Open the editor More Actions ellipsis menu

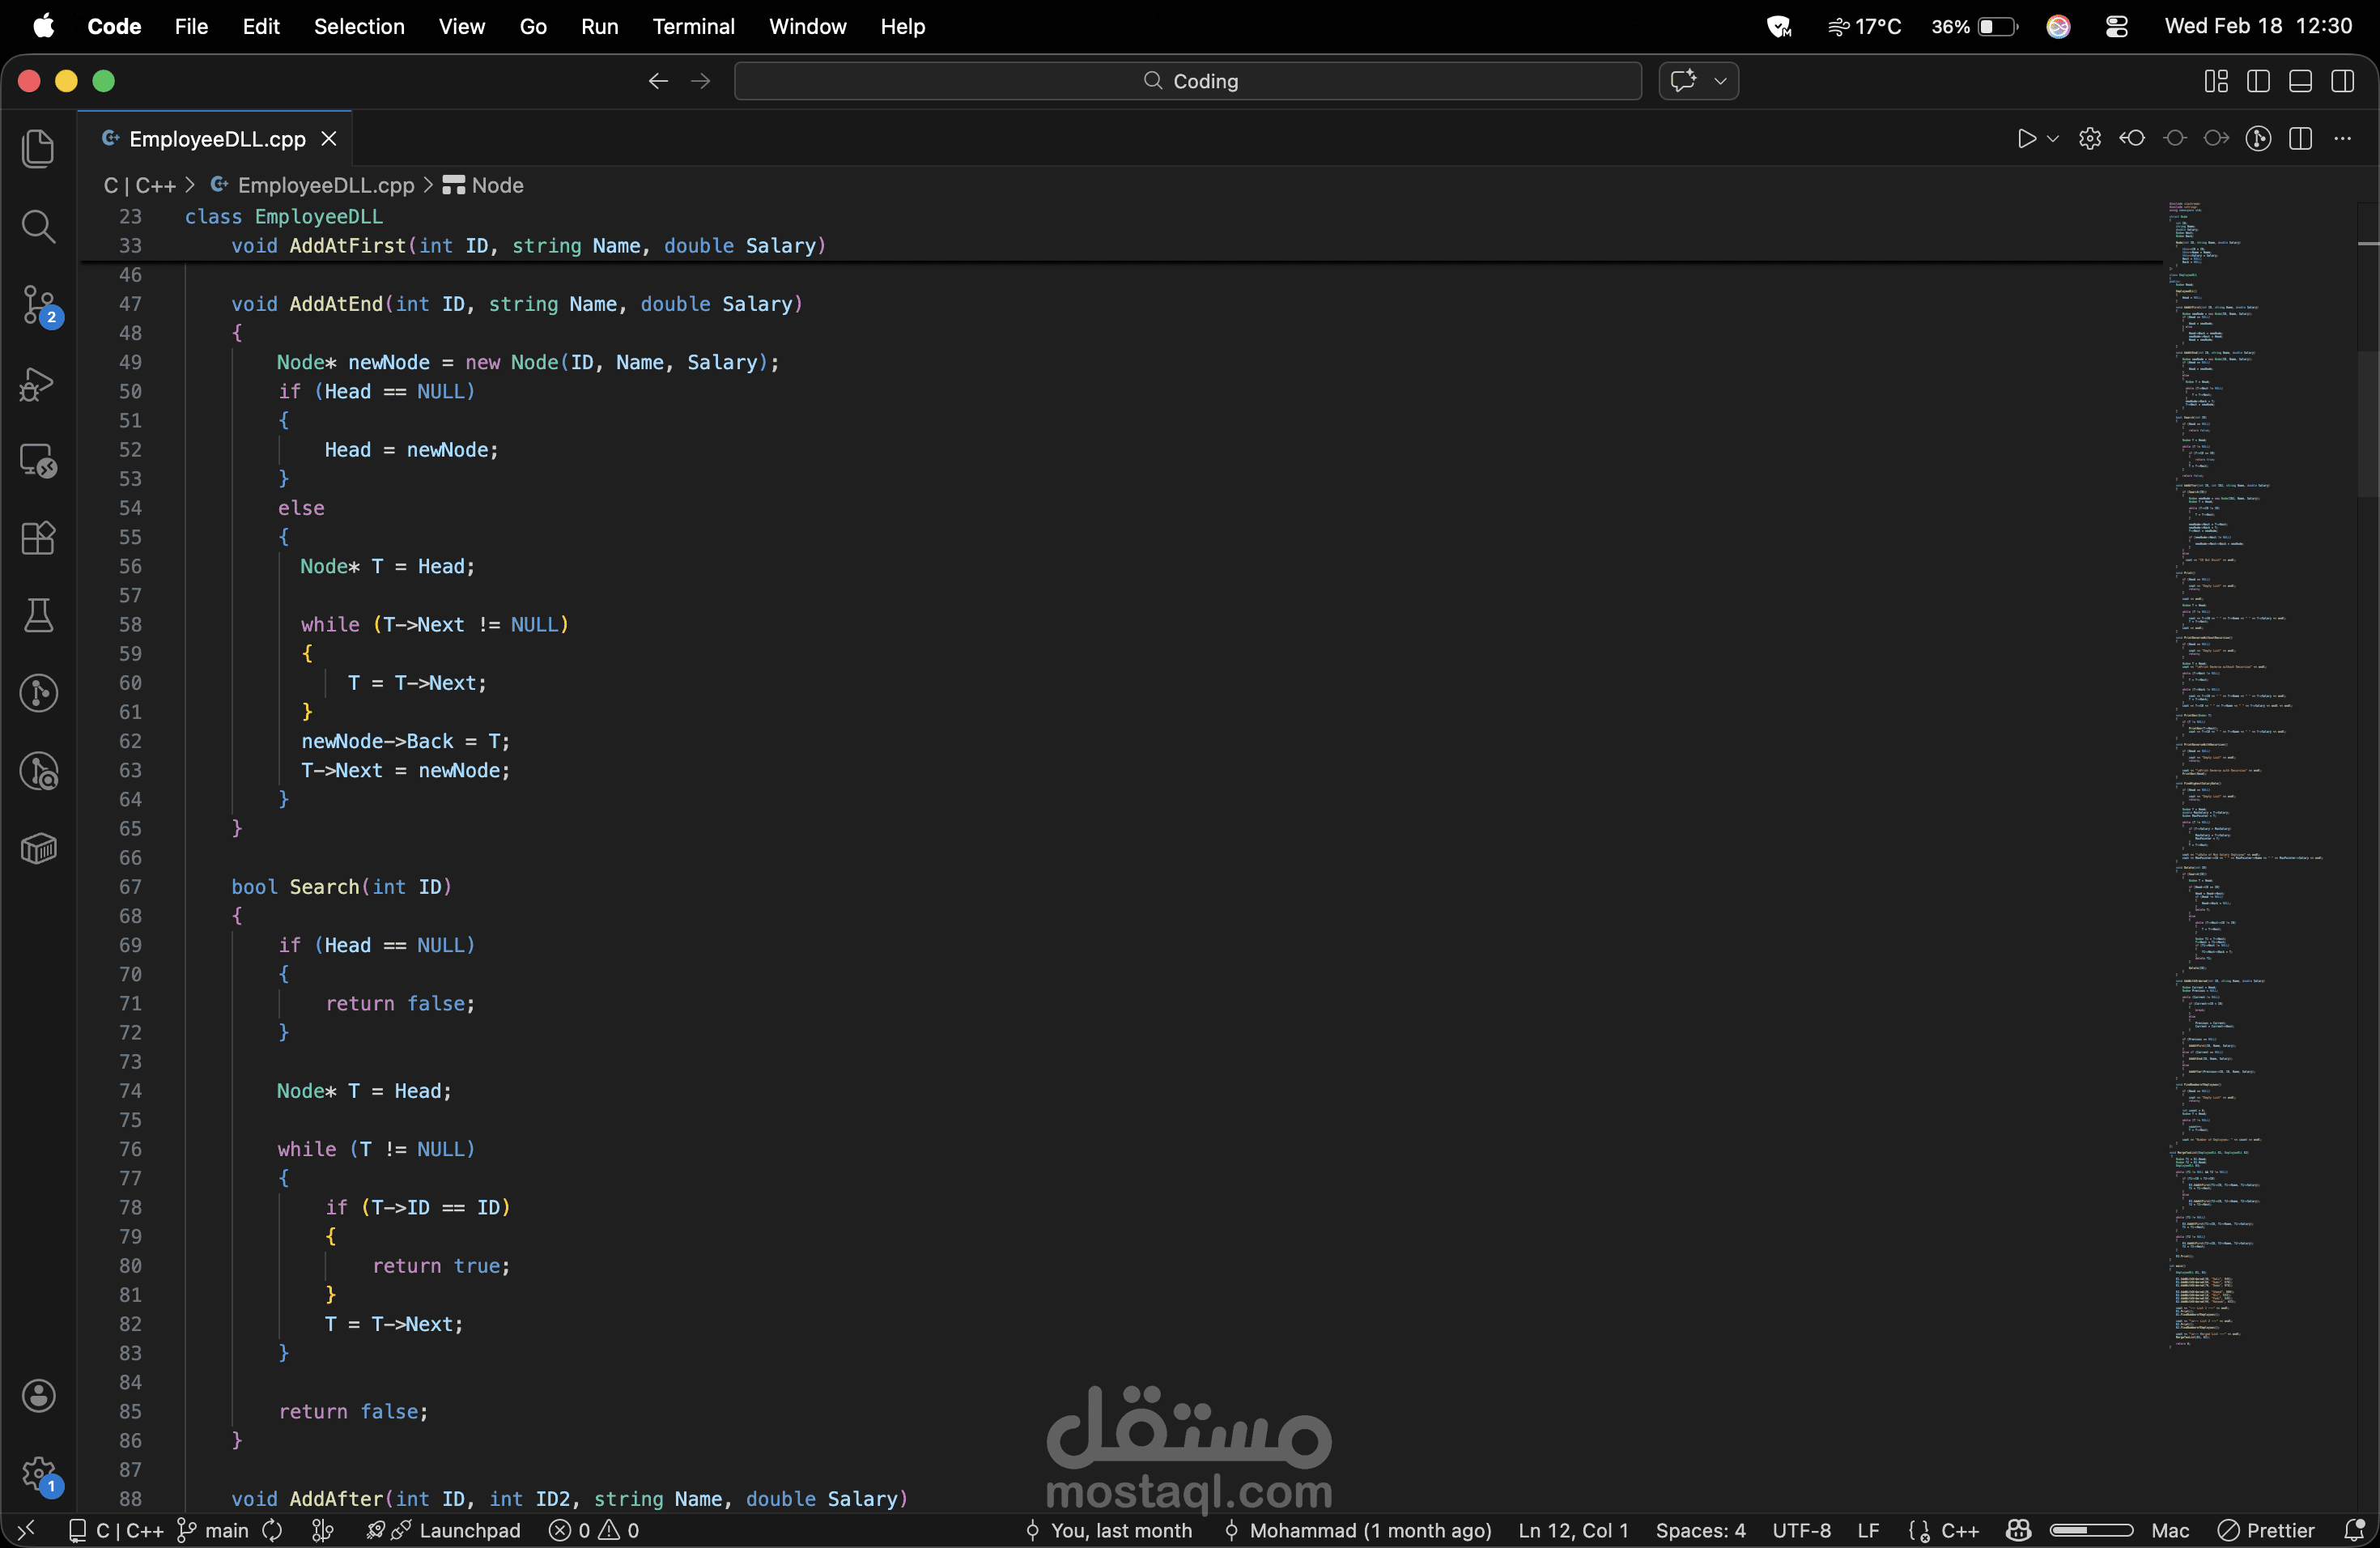point(2342,139)
